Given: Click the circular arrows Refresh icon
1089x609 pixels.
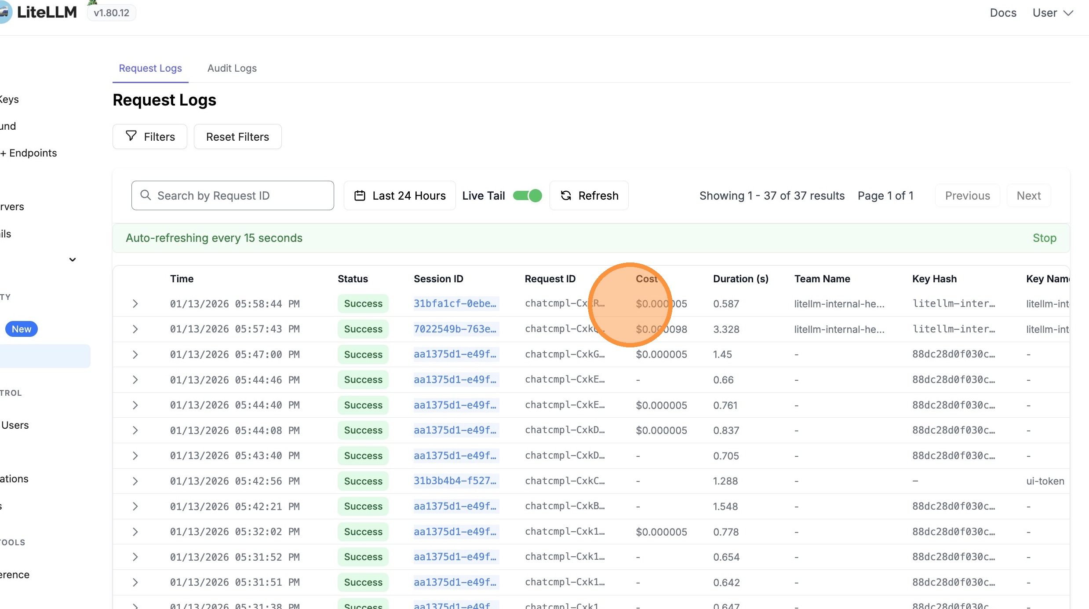Looking at the screenshot, I should [566, 196].
